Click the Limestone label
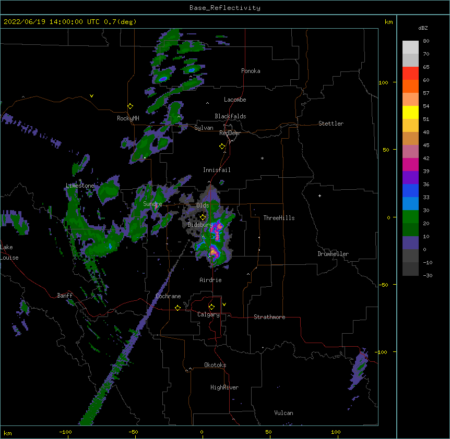Viewport: 450px width, 439px height. click(80, 186)
